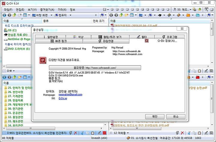Click delete red X in bottom-left pane
The height and width of the screenshot is (142, 216).
(x=76, y=133)
